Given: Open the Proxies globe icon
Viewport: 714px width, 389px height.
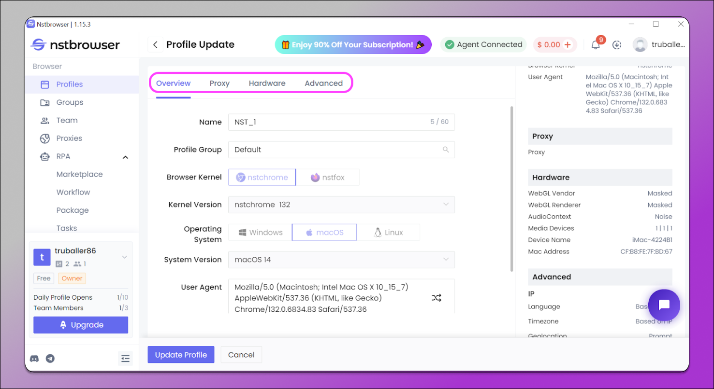Looking at the screenshot, I should pyautogui.click(x=45, y=139).
